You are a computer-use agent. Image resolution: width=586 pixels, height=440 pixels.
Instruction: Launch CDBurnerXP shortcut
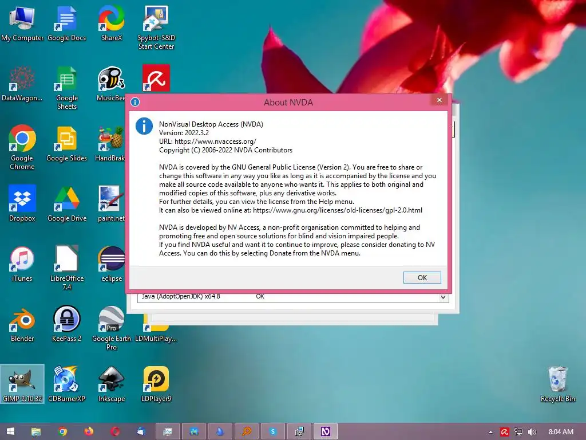66,384
